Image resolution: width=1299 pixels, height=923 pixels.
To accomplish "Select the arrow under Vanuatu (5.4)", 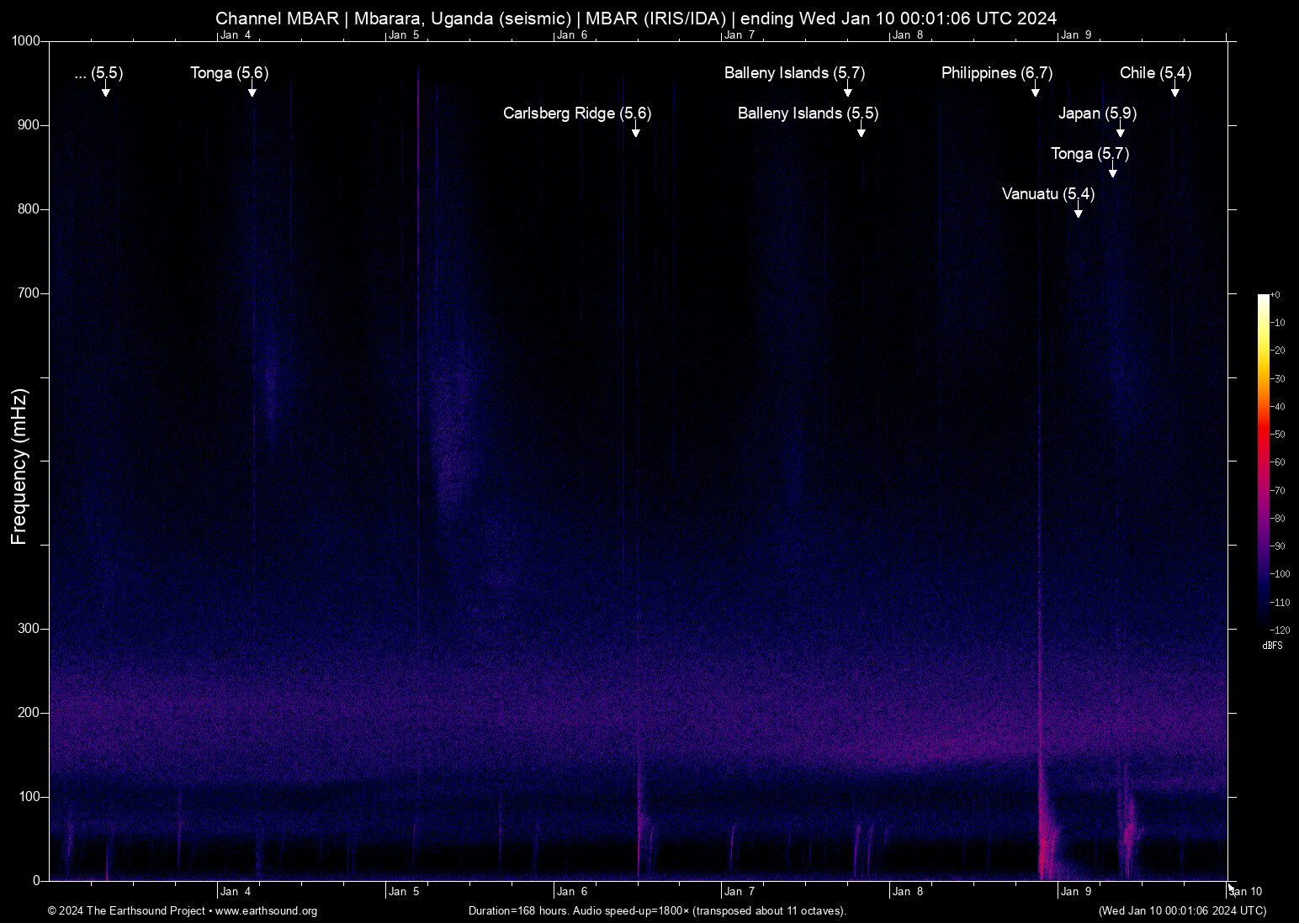I will (x=1079, y=213).
